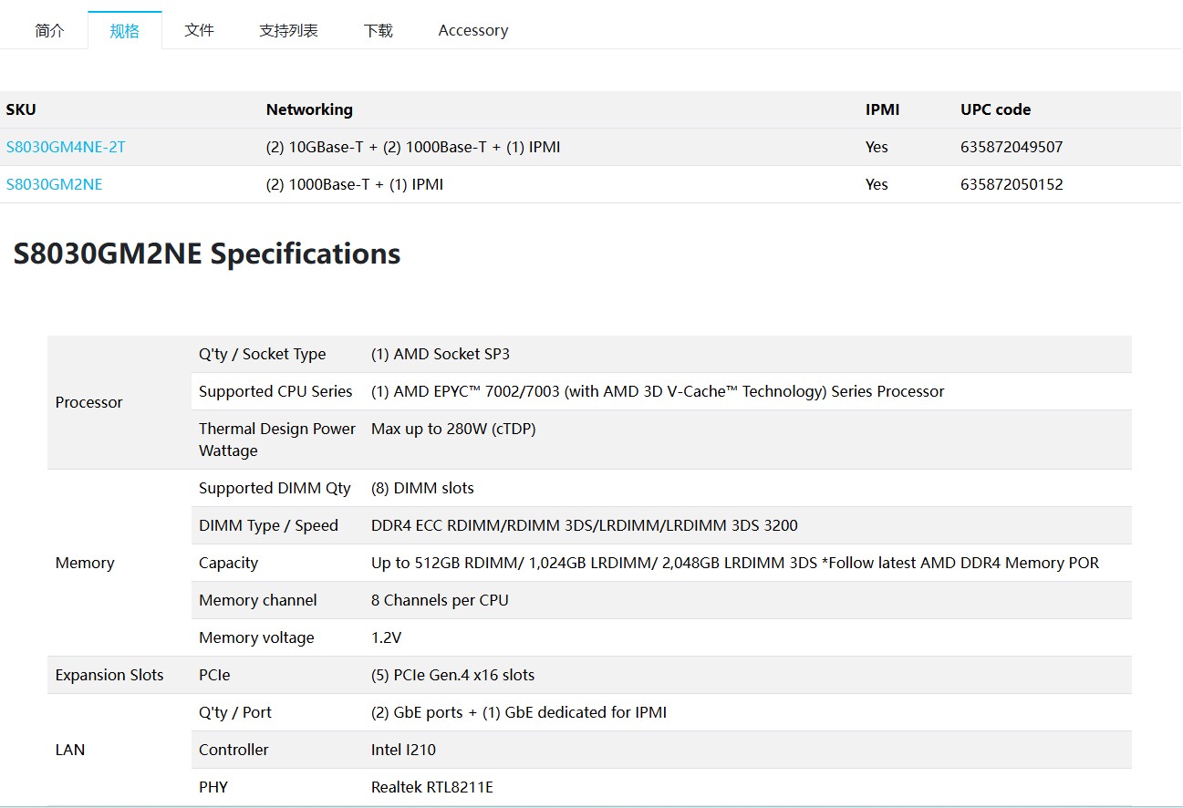Click the IPMI column header
The height and width of the screenshot is (808, 1183).
pyautogui.click(x=882, y=109)
